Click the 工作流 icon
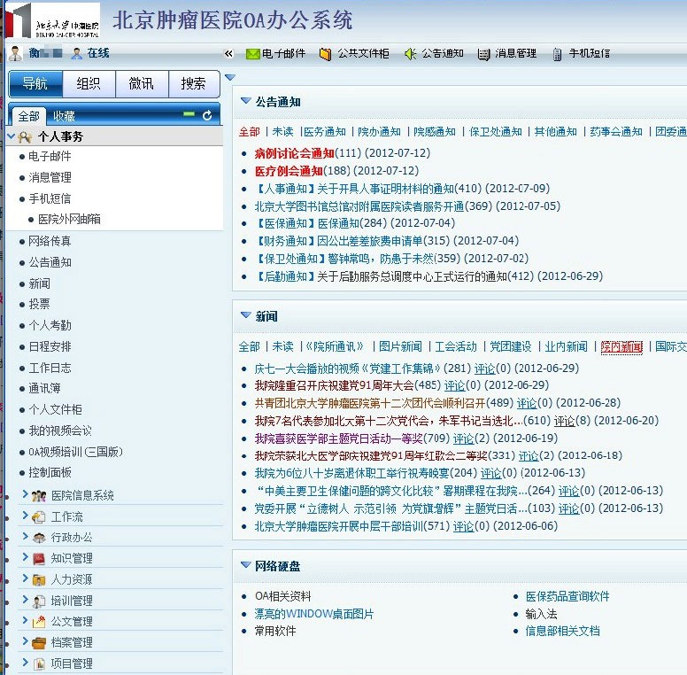The width and height of the screenshot is (687, 675). tap(39, 517)
